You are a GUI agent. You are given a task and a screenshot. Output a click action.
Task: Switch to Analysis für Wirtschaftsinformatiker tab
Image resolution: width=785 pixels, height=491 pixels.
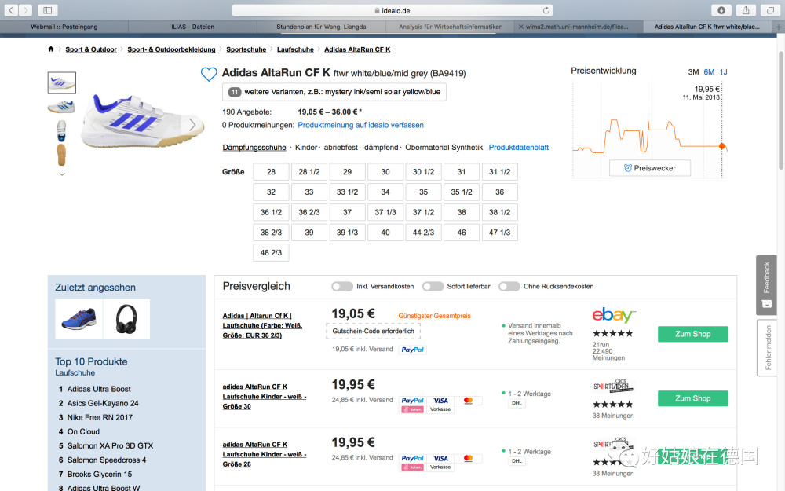(x=450, y=27)
